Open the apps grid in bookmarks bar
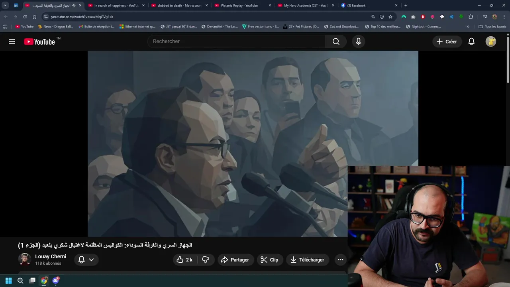 [5, 27]
